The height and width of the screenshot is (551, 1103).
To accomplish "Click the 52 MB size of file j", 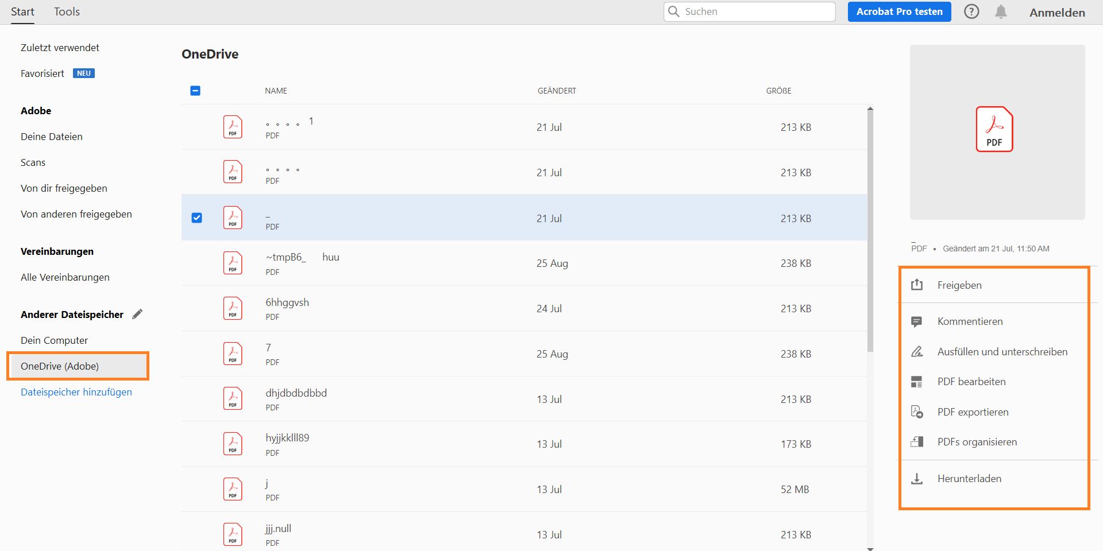I will click(x=795, y=489).
